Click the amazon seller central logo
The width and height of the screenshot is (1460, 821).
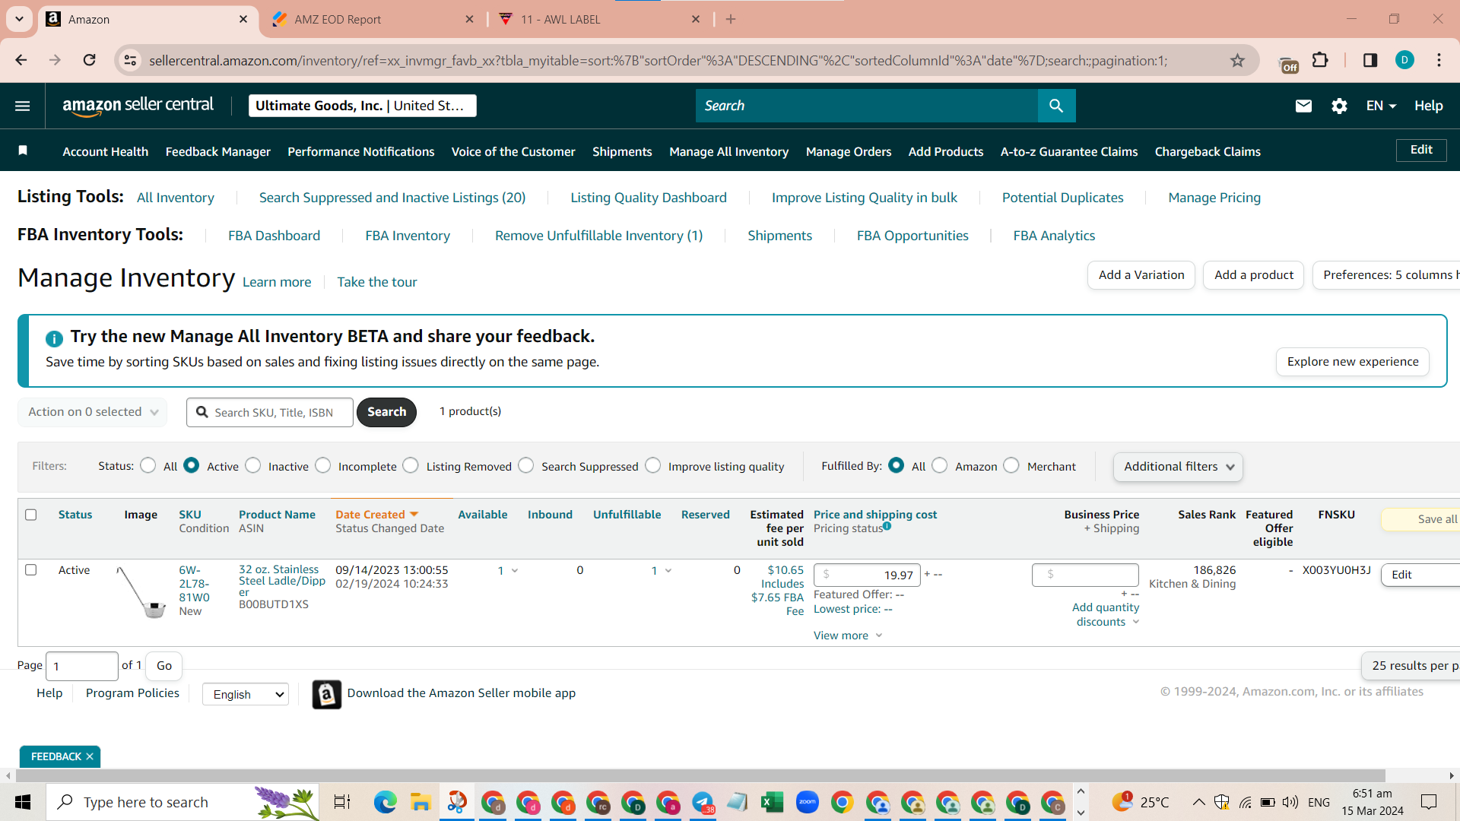tap(138, 106)
